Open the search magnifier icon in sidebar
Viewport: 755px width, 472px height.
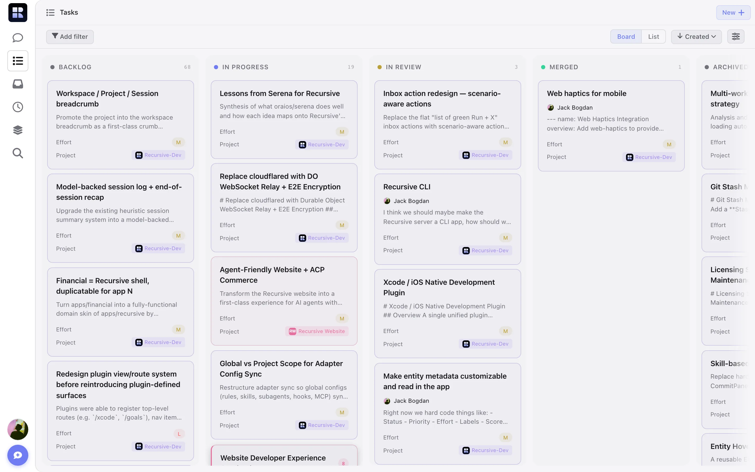pos(18,153)
